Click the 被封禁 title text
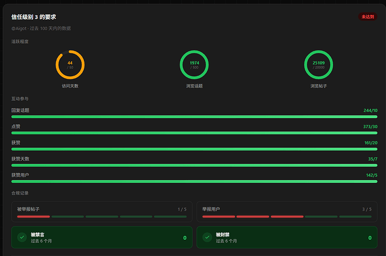The width and height of the screenshot is (386, 256). pos(223,235)
